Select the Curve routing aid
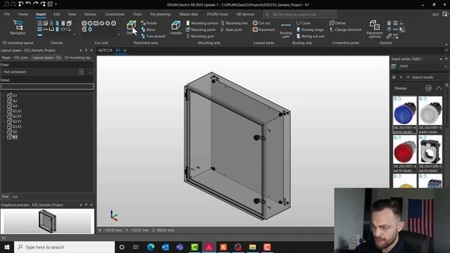Screen dimensions: 450x253 coord(303,23)
